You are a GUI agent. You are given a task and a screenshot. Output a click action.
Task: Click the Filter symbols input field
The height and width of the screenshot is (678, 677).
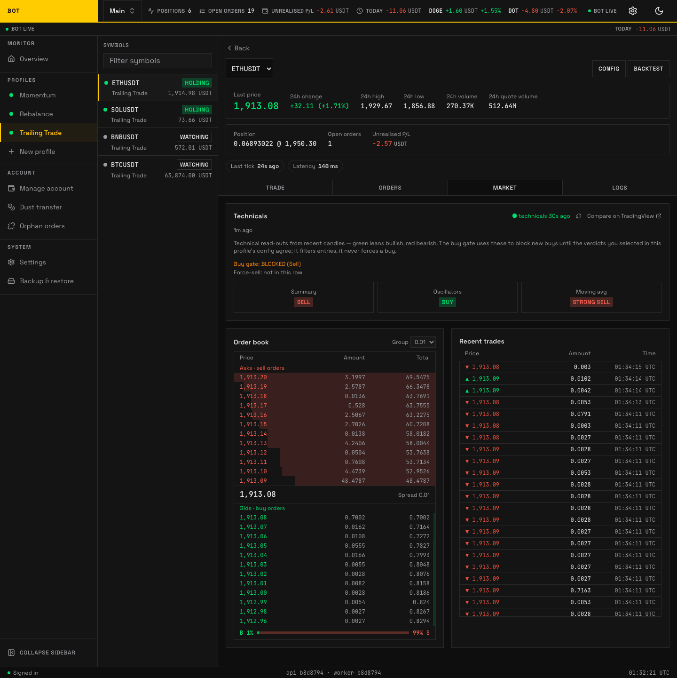[x=157, y=61]
